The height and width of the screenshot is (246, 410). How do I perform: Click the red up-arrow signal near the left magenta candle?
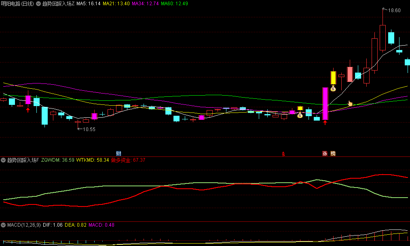pos(28,110)
